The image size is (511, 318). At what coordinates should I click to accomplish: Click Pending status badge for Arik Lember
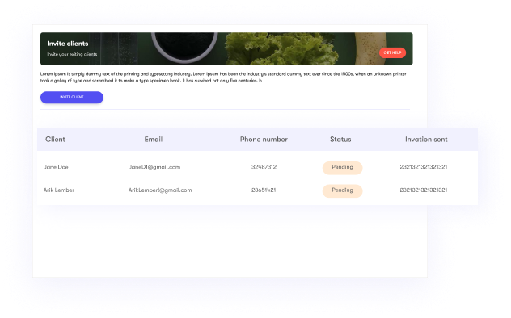point(342,190)
